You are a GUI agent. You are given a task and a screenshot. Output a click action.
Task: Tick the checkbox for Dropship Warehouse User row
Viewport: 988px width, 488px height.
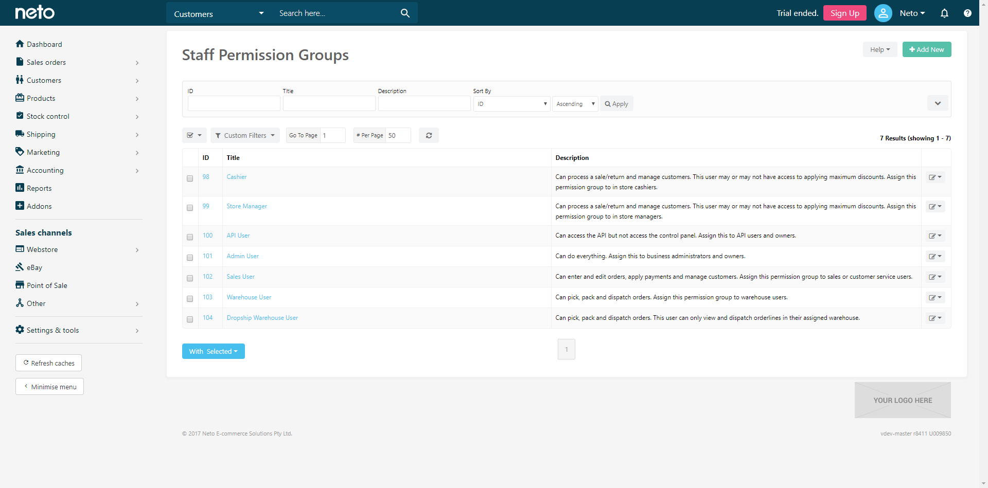[190, 319]
